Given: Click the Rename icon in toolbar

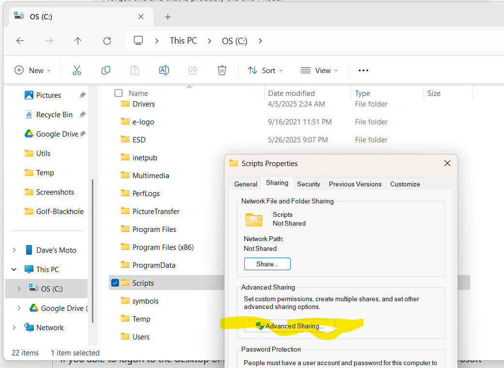Looking at the screenshot, I should (x=164, y=70).
